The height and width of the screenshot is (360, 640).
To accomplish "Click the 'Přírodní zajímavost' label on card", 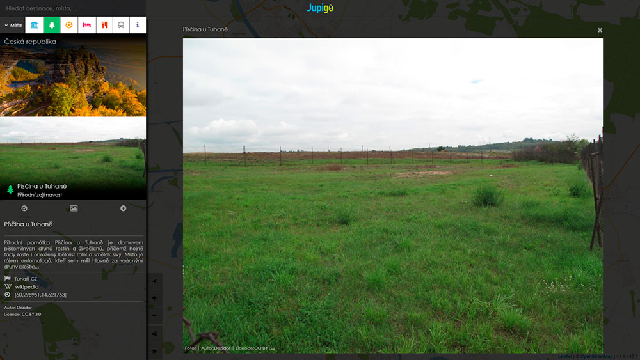I will [40, 195].
